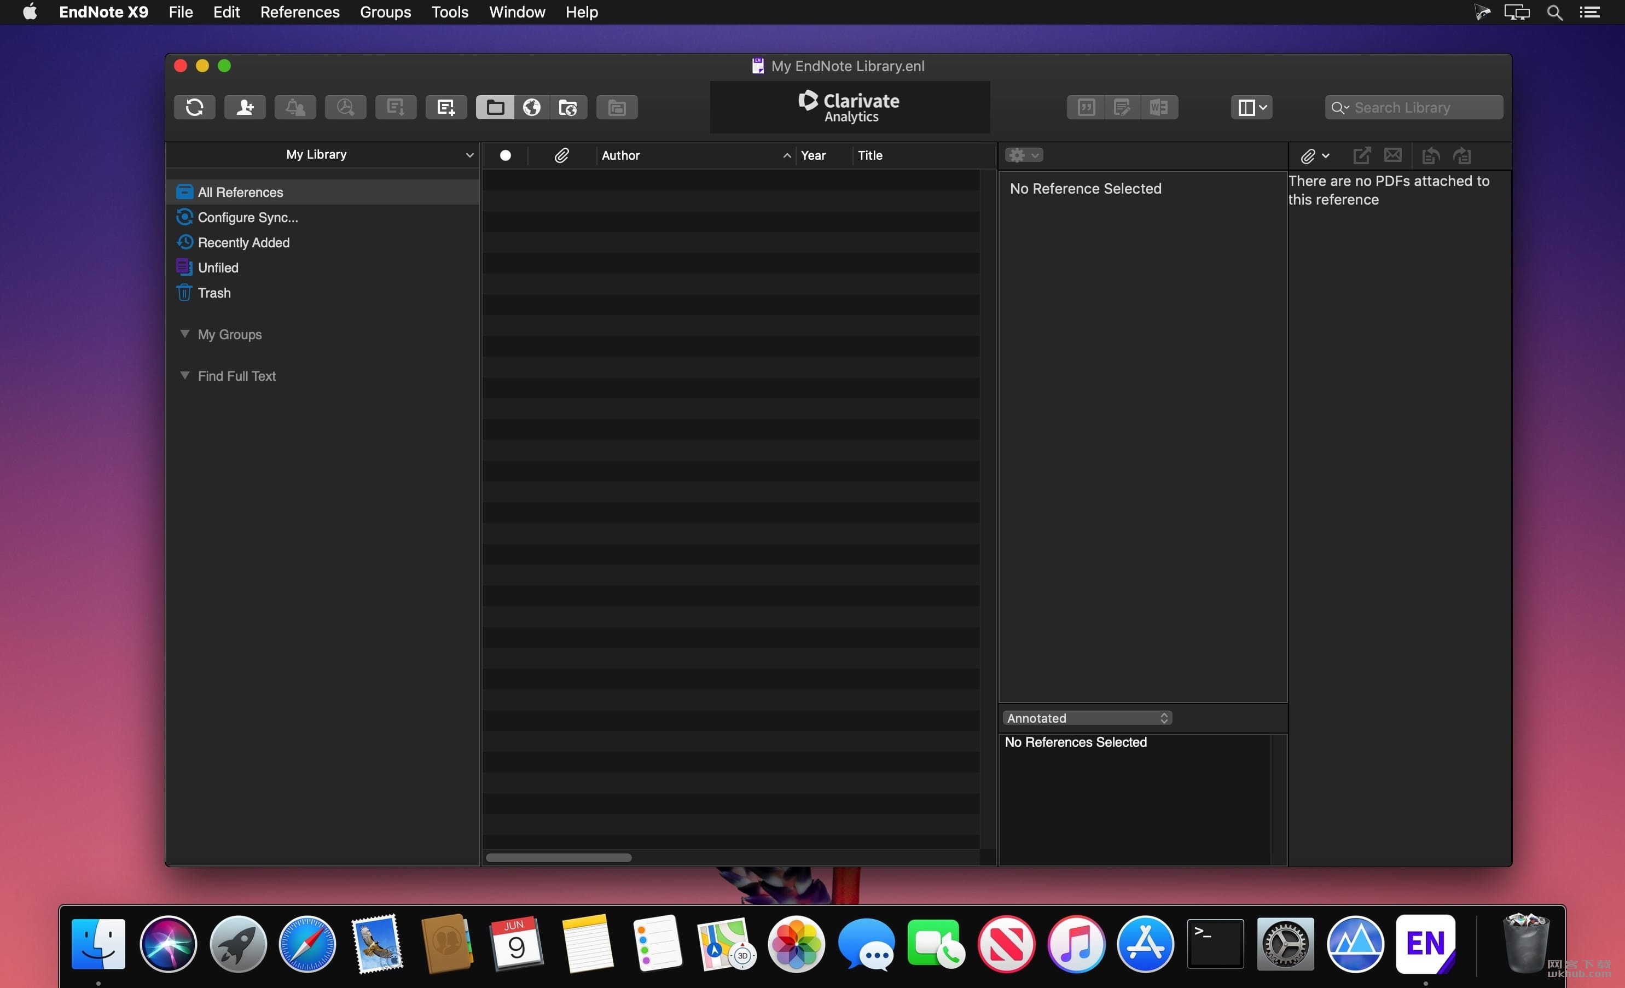The image size is (1625, 988).
Task: Open Finder from the Dock
Action: pyautogui.click(x=98, y=944)
